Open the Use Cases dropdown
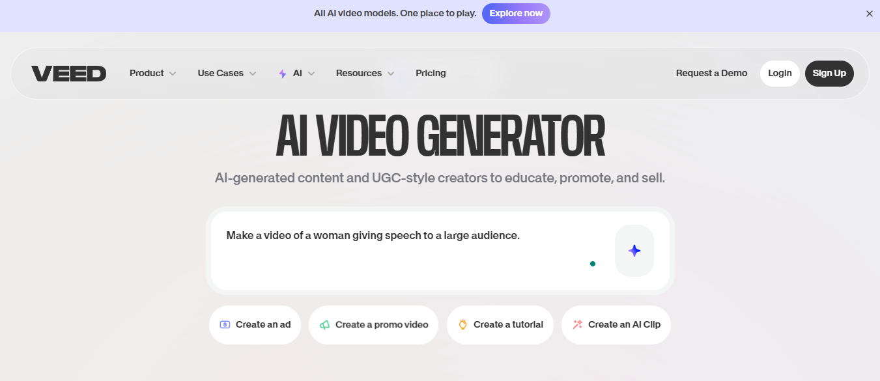The image size is (880, 381). click(x=226, y=73)
